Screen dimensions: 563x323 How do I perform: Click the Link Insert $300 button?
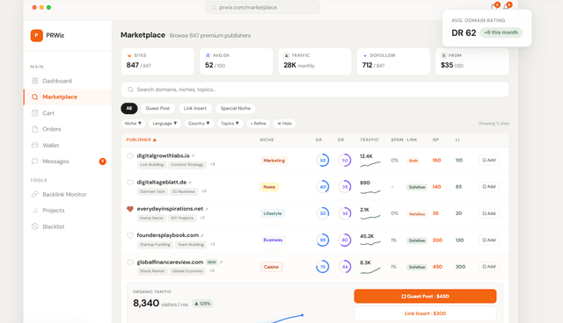425,313
